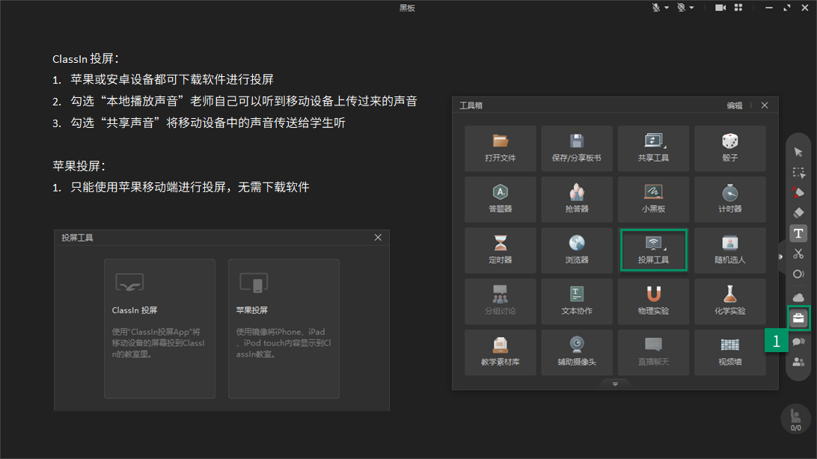This screenshot has width=817, height=459.
Task: Choose the 苹果投屏 option card
Action: point(284,329)
